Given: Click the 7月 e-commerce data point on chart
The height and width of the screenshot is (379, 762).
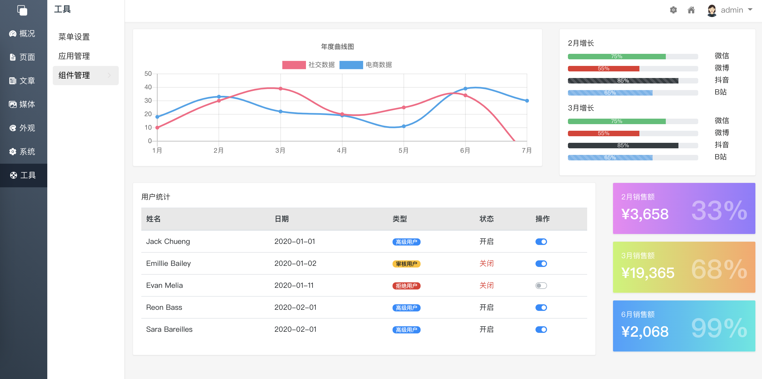Looking at the screenshot, I should 527,101.
